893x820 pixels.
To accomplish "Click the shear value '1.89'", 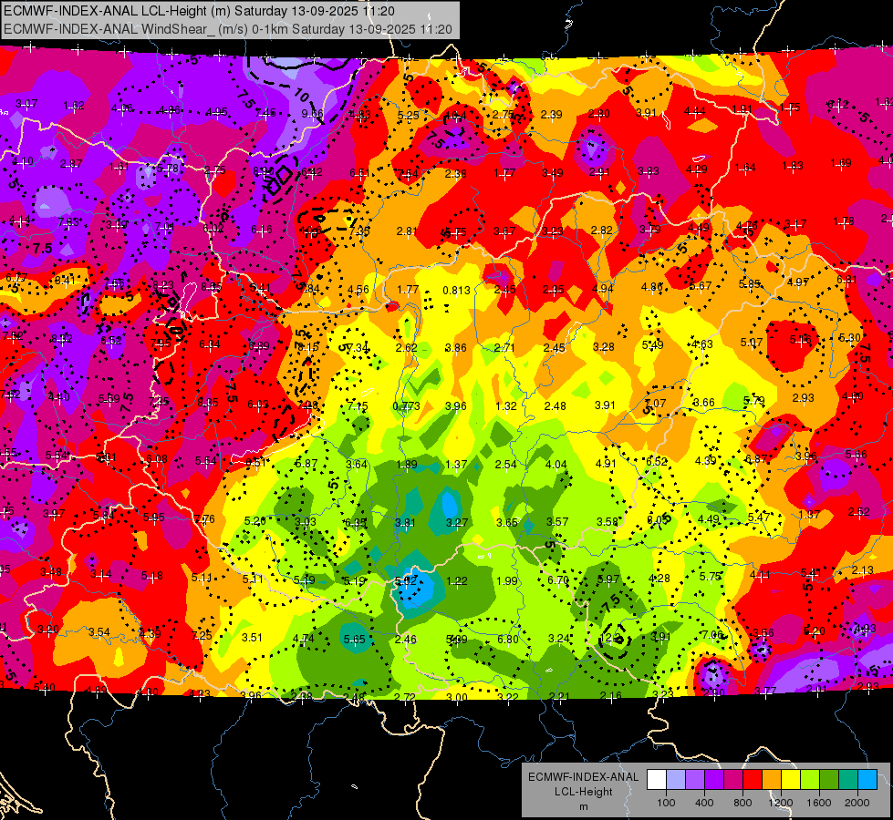I will tap(407, 465).
